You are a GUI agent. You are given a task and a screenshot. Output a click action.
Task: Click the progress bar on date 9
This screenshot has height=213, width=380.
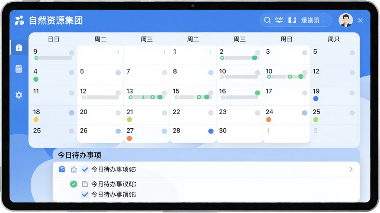coord(56,58)
